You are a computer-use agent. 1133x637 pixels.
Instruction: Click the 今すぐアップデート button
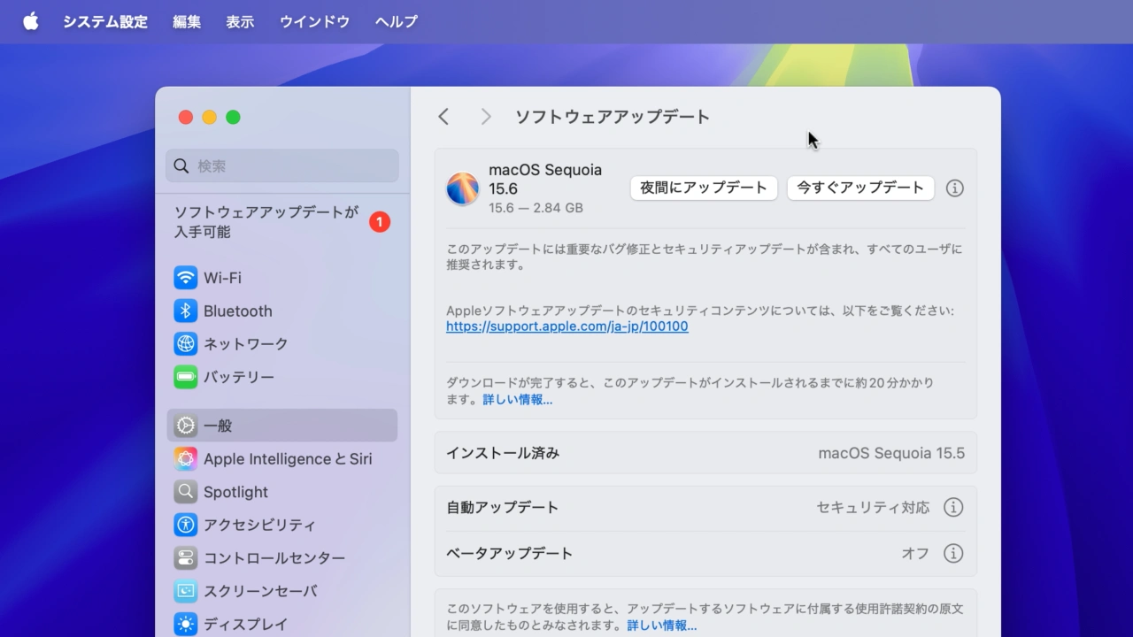tap(859, 188)
